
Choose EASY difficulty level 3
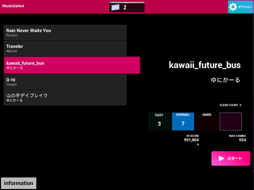159,121
